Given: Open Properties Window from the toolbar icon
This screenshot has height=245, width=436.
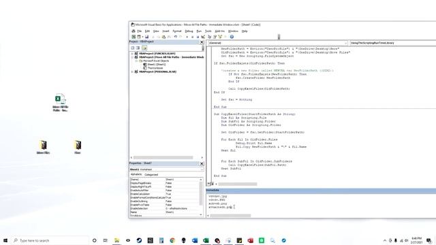Looking at the screenshot, I should point(215,37).
